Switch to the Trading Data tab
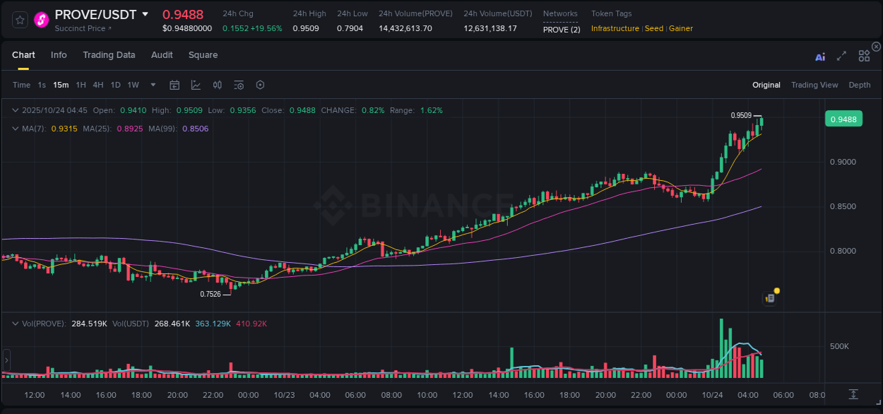 (x=109, y=54)
